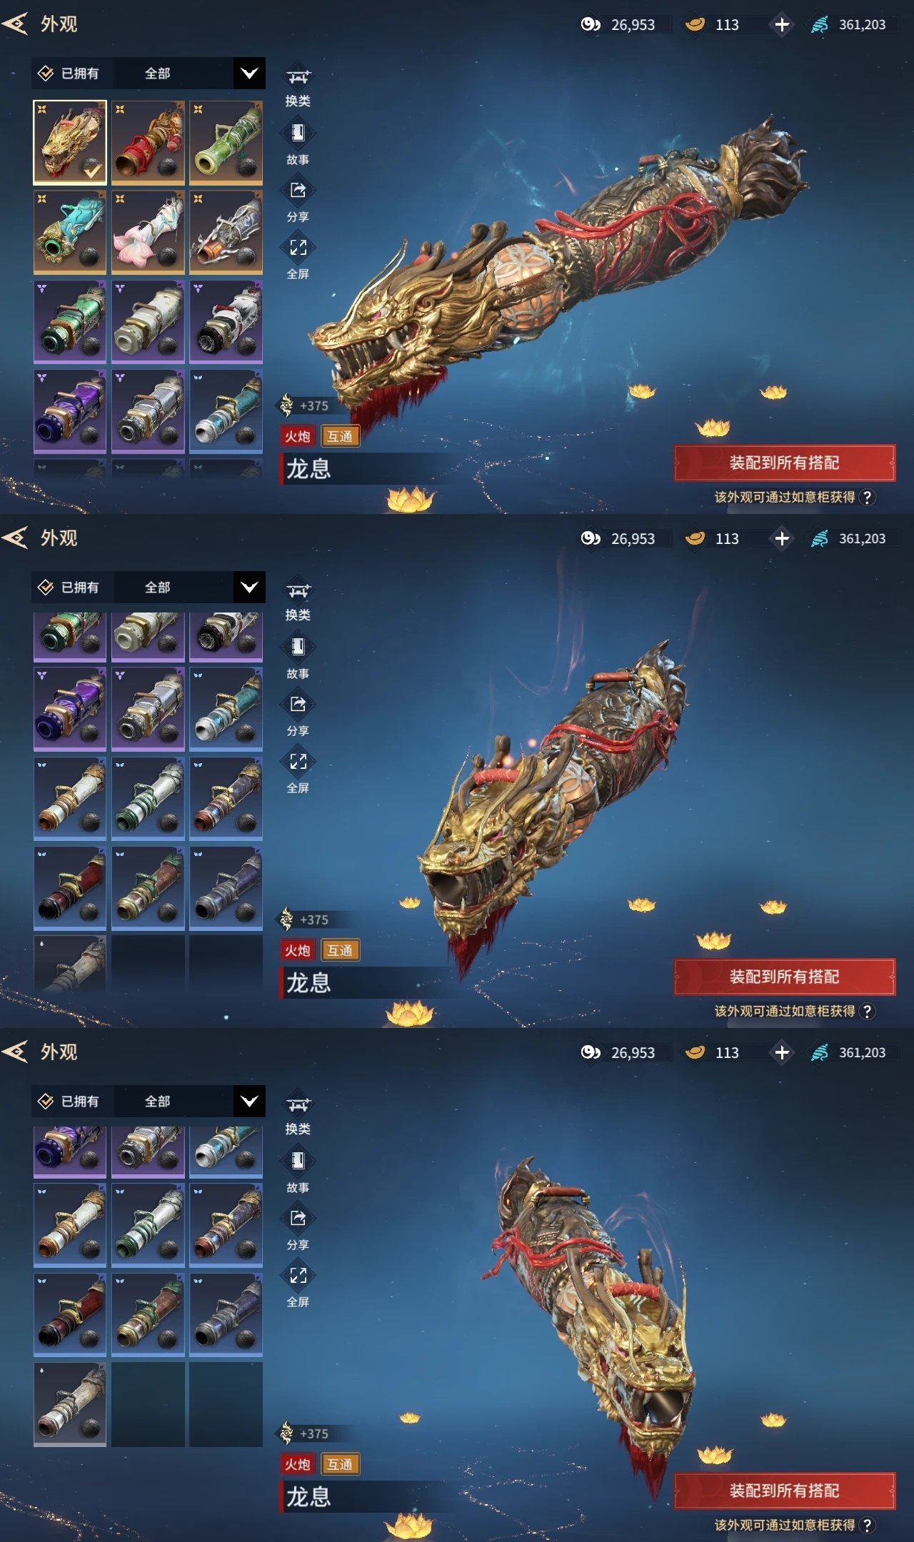Toggle the 已拥有 owned filter in the top screenshot
The width and height of the screenshot is (914, 1542).
pos(69,74)
